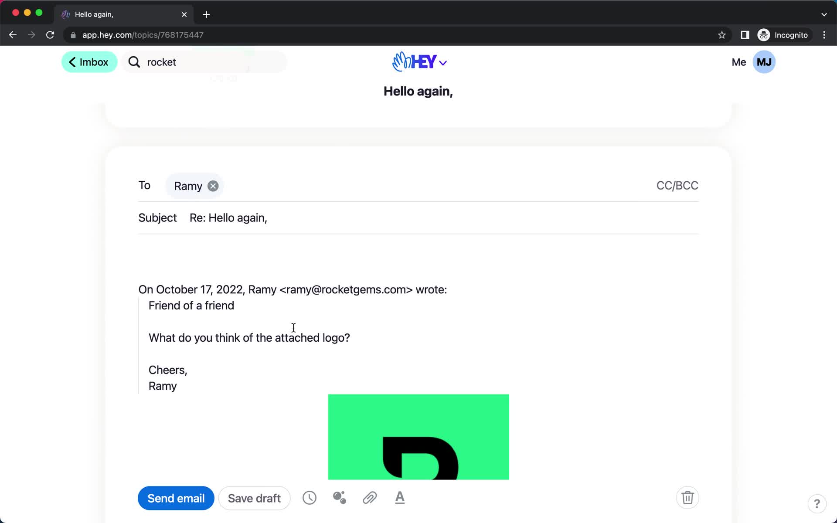Click the rocket search result filter
The width and height of the screenshot is (837, 523).
[x=161, y=62]
